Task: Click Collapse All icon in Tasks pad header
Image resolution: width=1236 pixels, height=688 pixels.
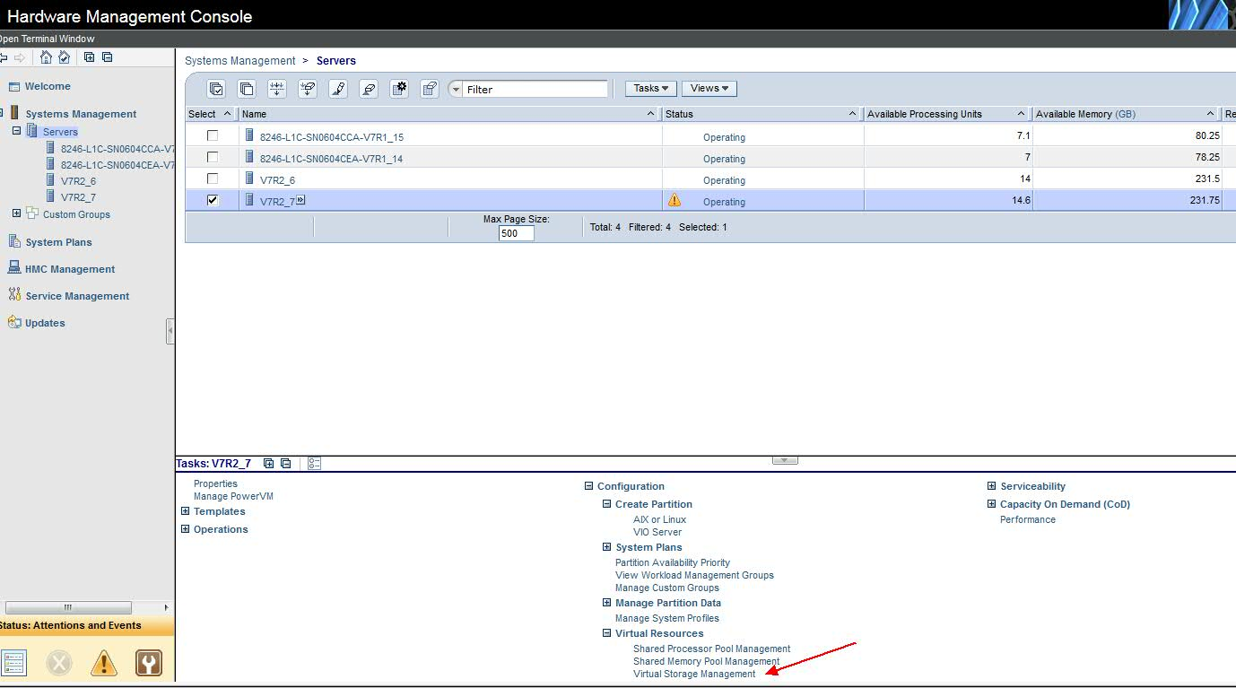Action: 285,464
